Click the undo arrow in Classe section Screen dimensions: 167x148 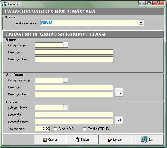pyautogui.click(x=119, y=120)
